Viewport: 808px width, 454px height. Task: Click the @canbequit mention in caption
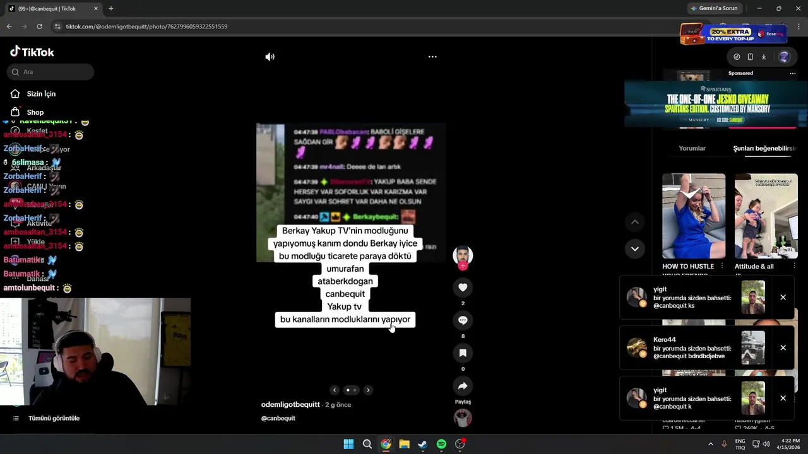[278, 418]
